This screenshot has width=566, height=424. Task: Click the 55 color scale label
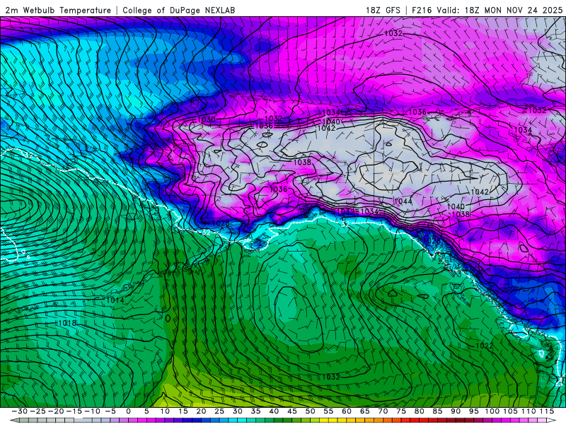click(328, 411)
